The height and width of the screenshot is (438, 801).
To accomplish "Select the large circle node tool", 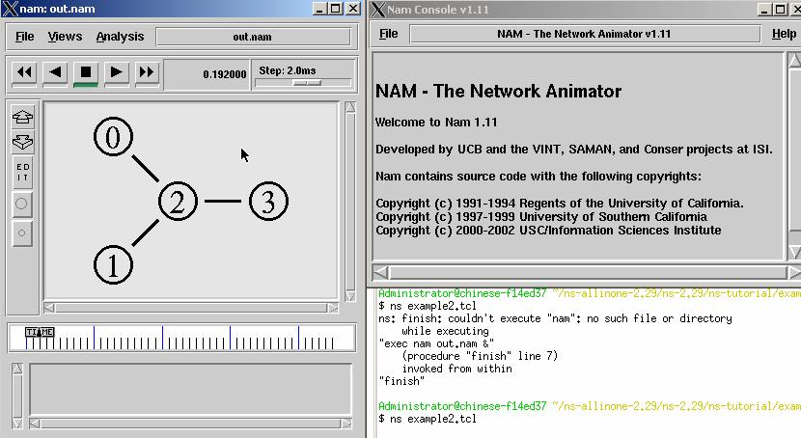I will [22, 205].
